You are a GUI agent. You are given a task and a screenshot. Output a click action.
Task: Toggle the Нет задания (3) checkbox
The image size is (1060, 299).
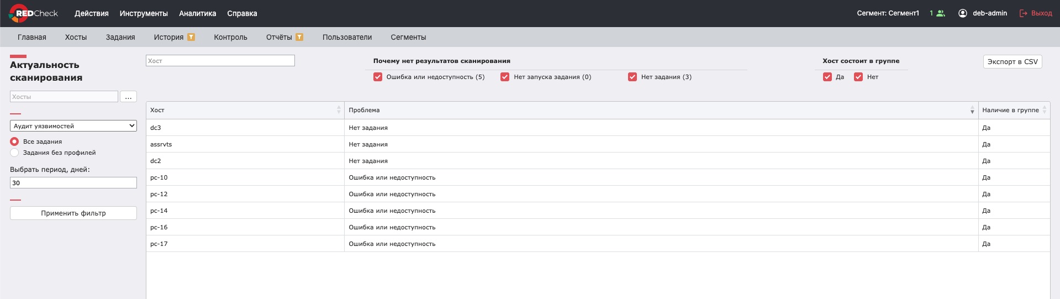coord(632,77)
